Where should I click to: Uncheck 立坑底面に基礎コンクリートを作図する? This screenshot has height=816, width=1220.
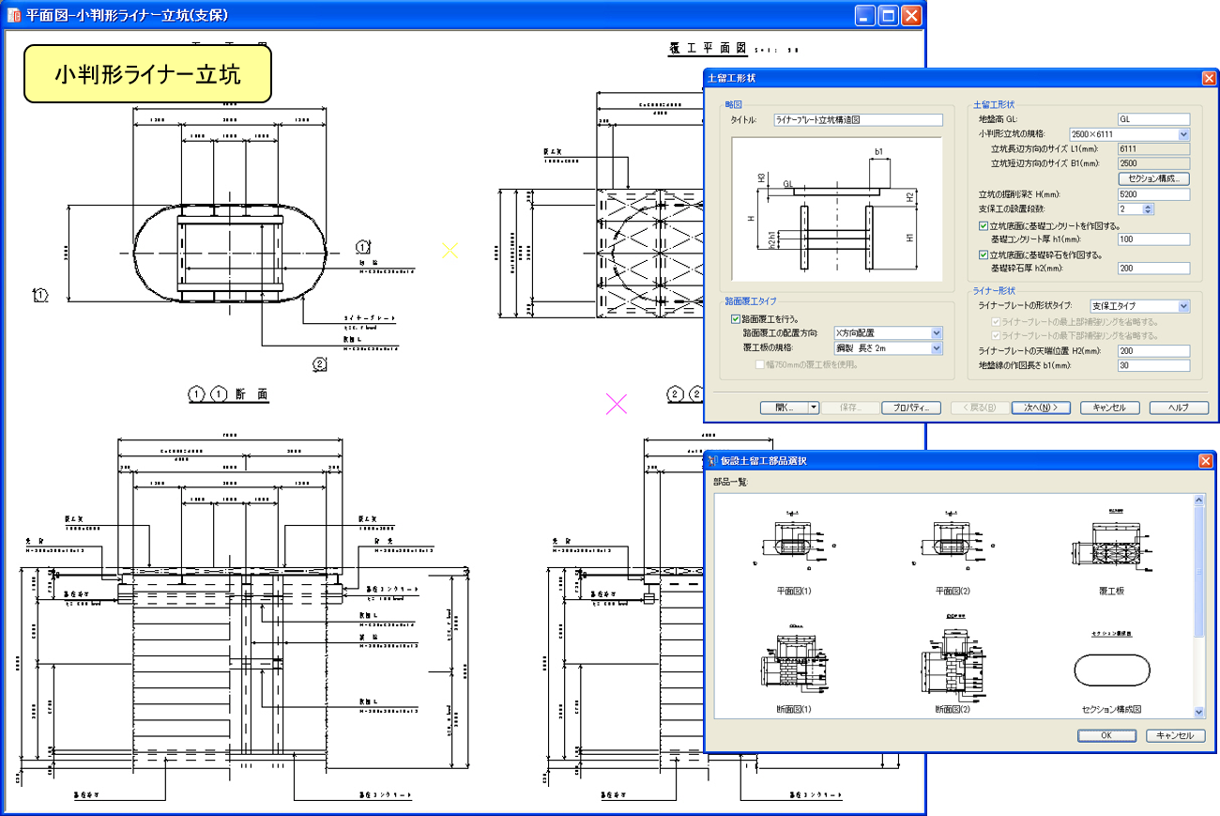tap(983, 226)
